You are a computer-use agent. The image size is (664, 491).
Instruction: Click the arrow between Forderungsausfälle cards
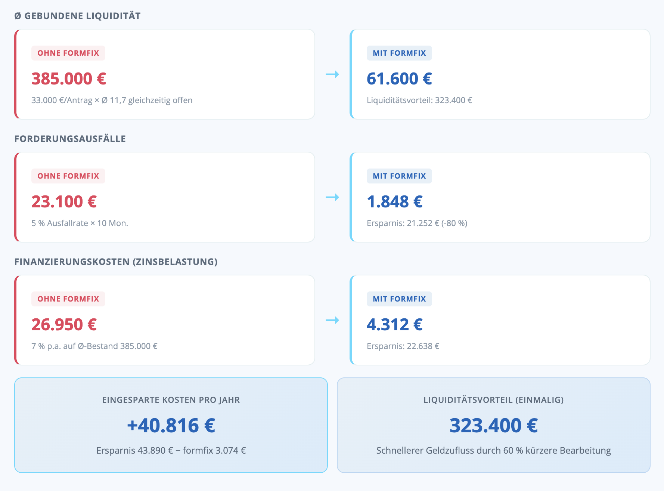pos(332,197)
